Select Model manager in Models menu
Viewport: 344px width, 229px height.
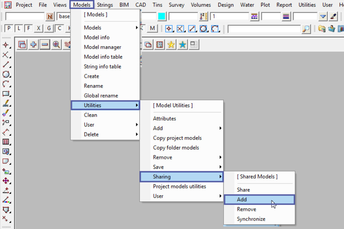click(x=102, y=47)
